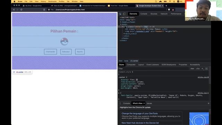
Task: Open the drawer Console tab
Action: (x=126, y=103)
